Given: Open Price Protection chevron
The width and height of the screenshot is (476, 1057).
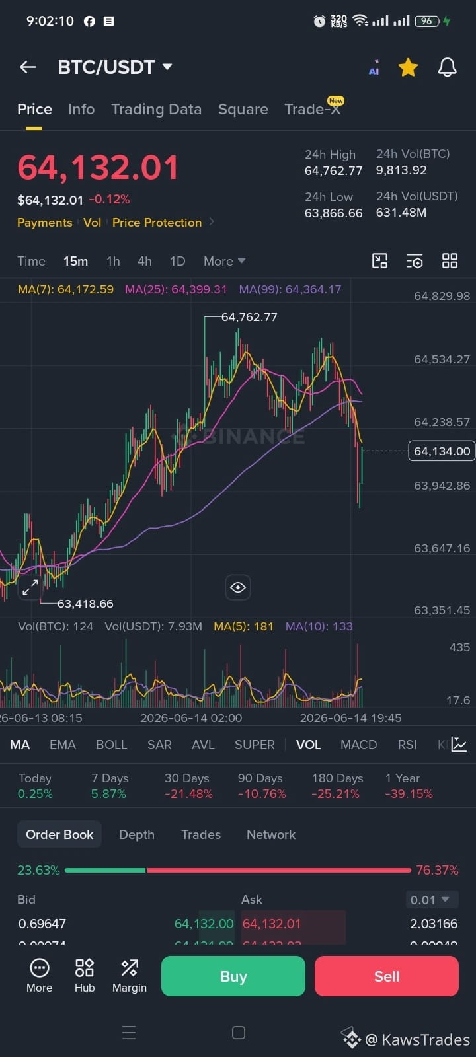Looking at the screenshot, I should (212, 222).
